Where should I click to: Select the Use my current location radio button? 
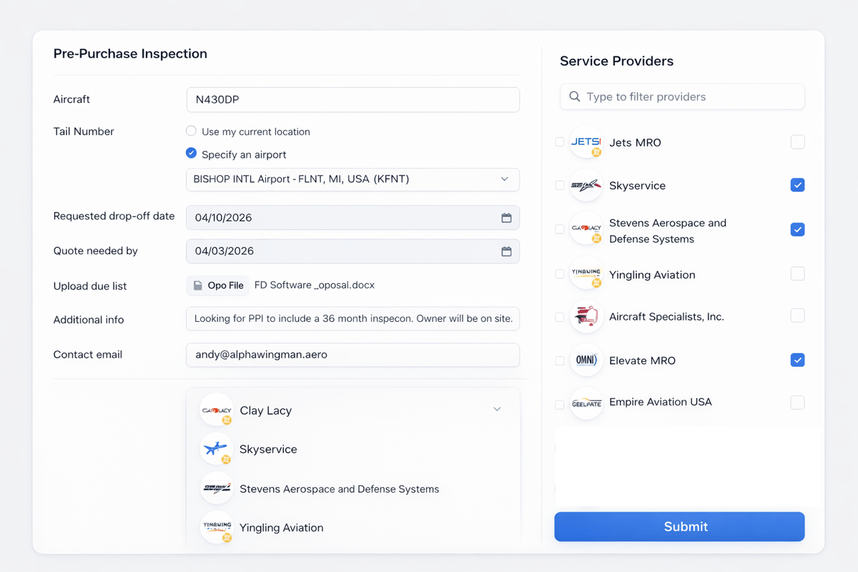(x=191, y=131)
